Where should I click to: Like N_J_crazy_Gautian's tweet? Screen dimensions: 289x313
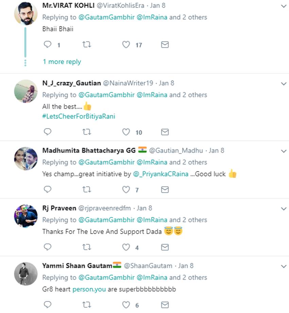[126, 132]
